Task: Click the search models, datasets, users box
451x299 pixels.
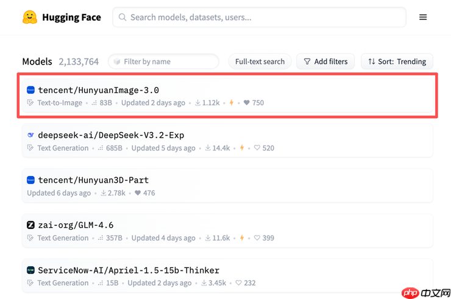Action: click(259, 17)
